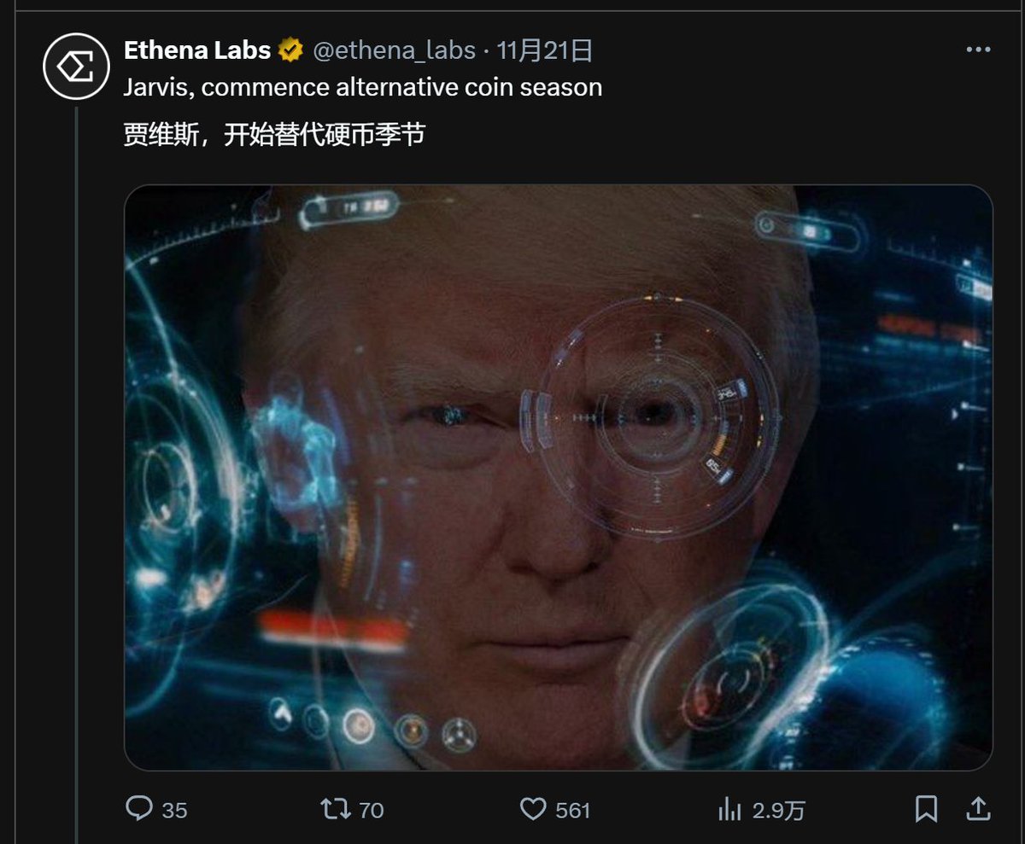Click the 2.9万 views count
This screenshot has height=844, width=1025.
778,810
